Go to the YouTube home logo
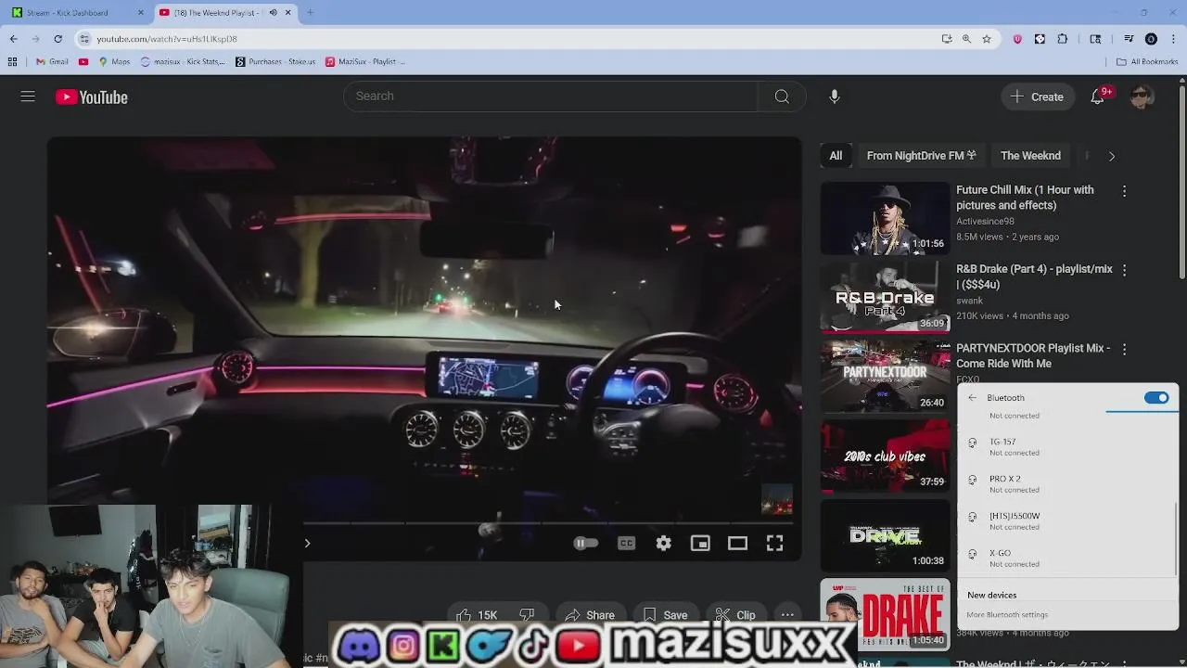The height and width of the screenshot is (668, 1187). point(91,97)
